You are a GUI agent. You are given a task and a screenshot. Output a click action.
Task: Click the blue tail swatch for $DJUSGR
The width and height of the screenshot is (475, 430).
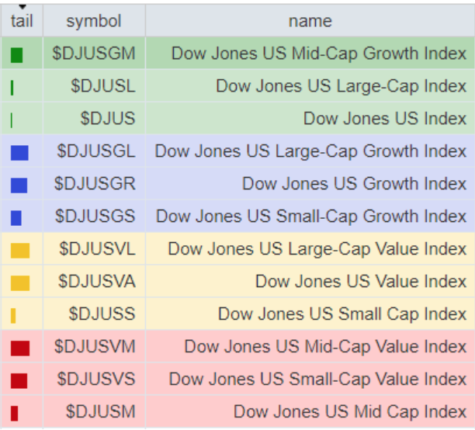tap(19, 186)
